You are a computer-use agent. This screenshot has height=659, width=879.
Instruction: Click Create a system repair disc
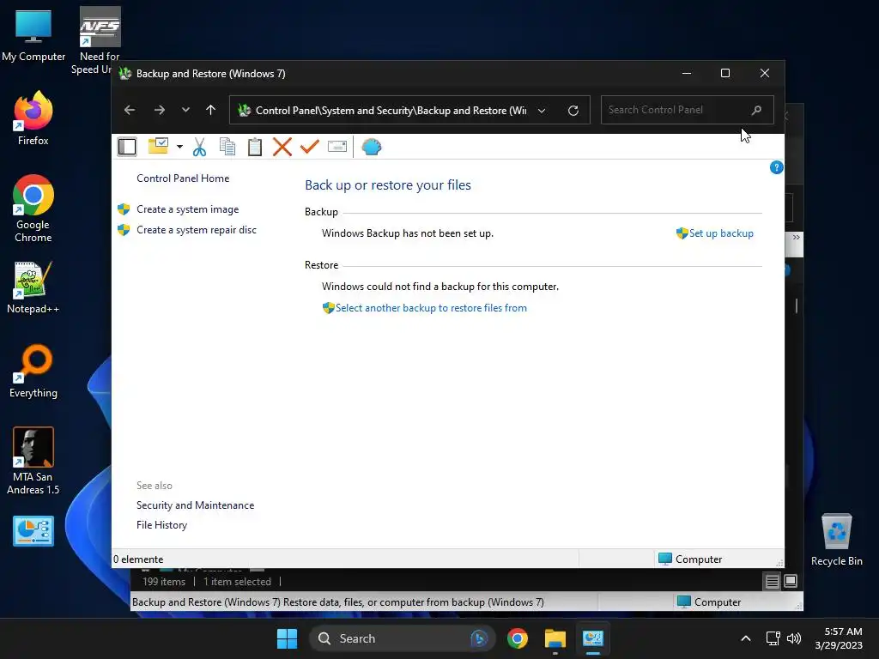pos(197,230)
